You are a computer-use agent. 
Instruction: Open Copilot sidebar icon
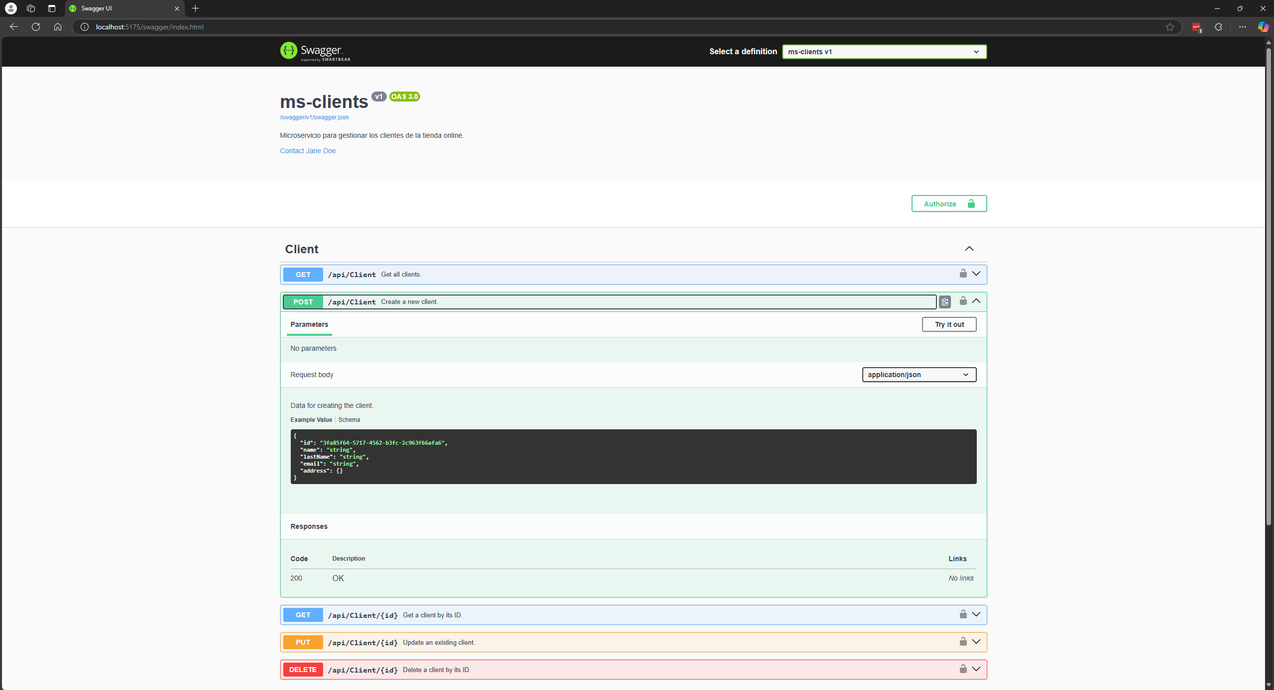coord(1263,27)
